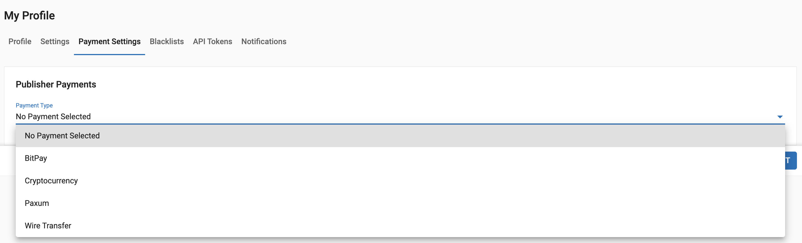Image resolution: width=802 pixels, height=243 pixels.
Task: Select the Payment Settings tab
Action: coord(109,41)
